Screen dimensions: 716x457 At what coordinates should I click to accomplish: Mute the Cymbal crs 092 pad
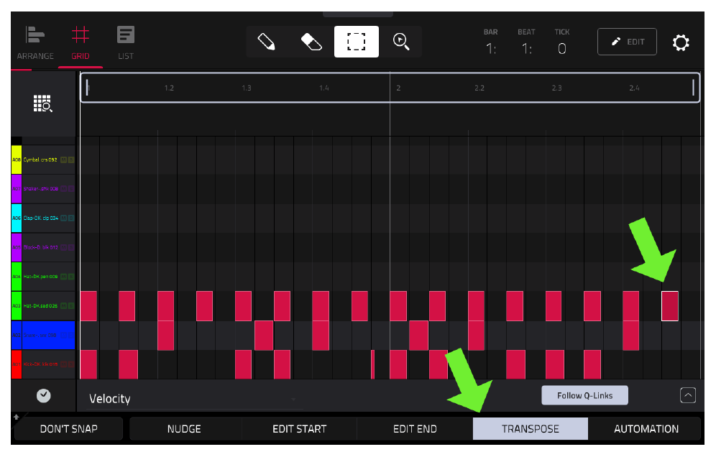coord(64,160)
